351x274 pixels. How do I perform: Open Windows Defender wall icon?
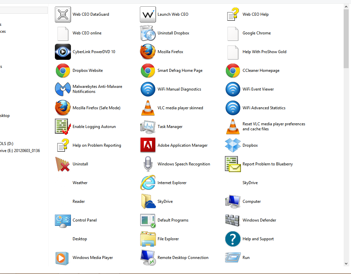tap(232, 220)
